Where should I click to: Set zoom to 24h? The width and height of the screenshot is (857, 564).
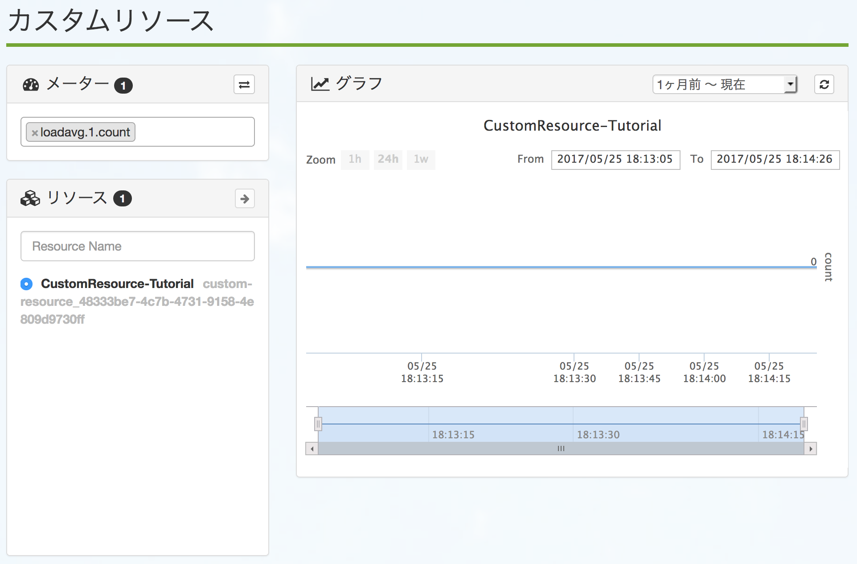tap(388, 159)
